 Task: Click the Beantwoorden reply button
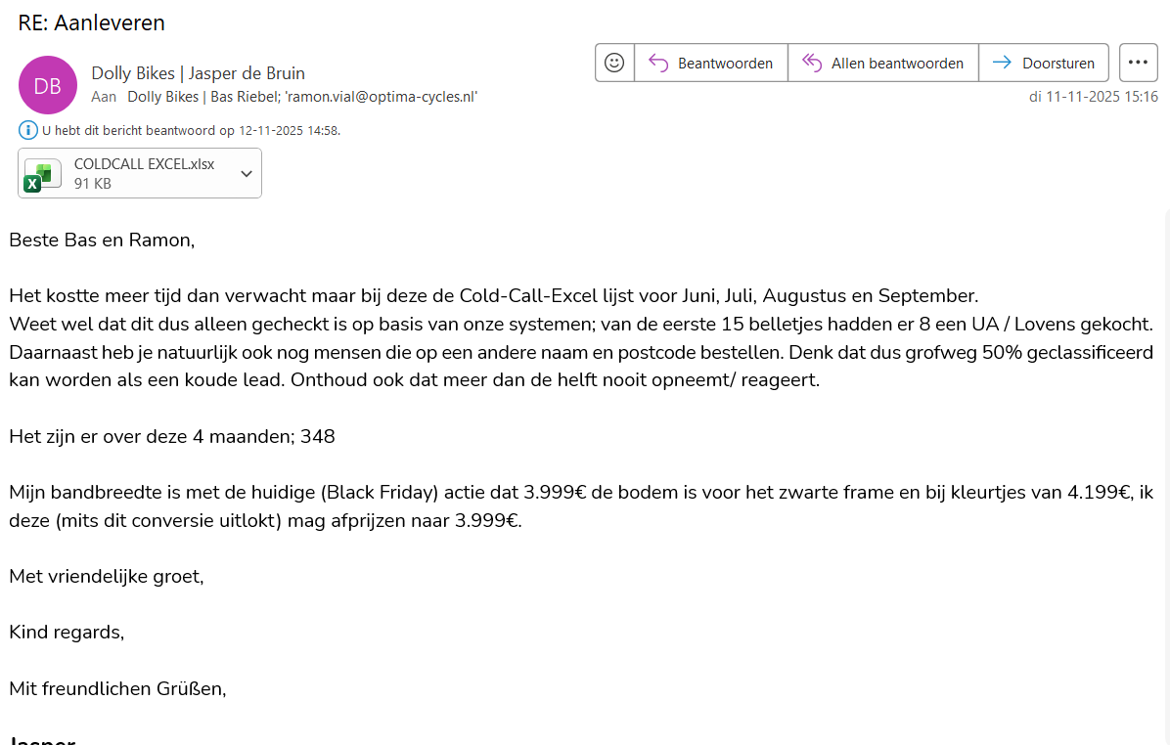tap(711, 63)
